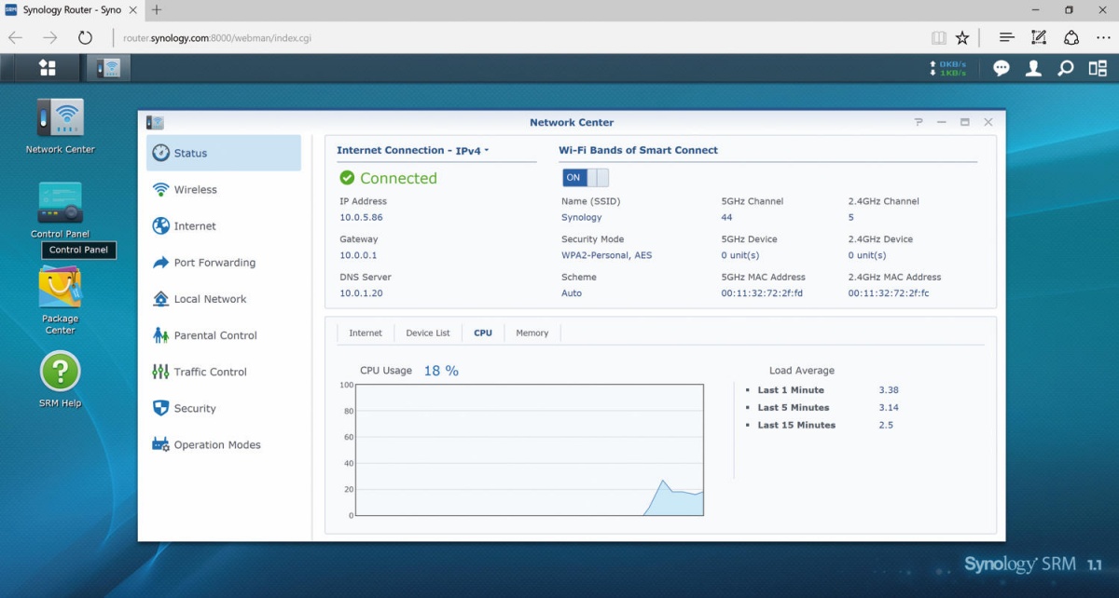Add page to favorites star

click(x=962, y=37)
